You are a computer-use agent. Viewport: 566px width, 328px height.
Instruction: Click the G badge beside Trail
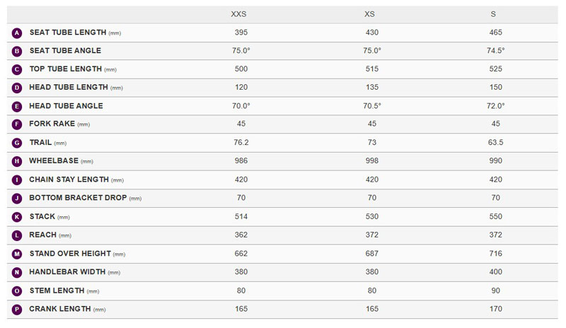point(18,143)
